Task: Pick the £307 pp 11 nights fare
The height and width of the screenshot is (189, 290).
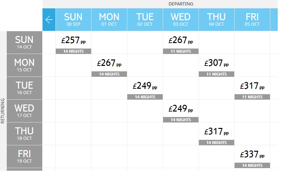Action: 217,65
